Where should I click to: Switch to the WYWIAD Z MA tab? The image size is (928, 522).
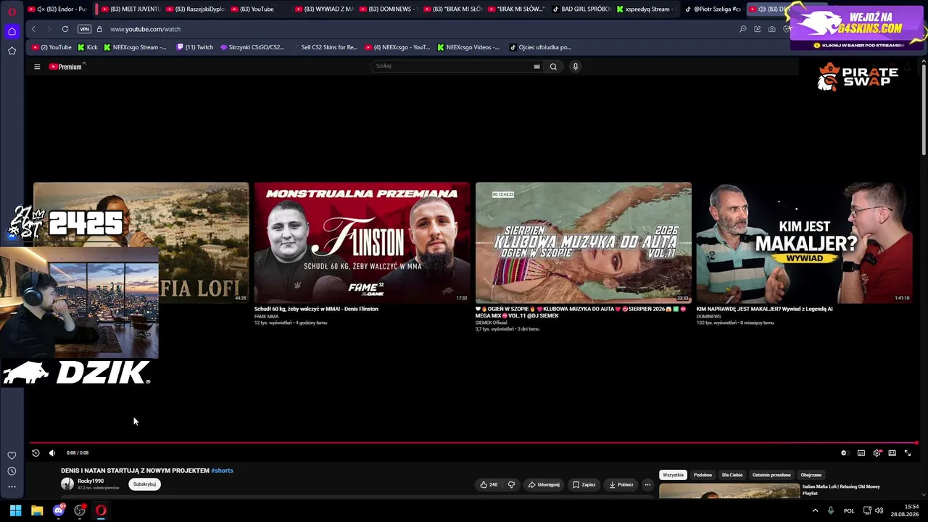[x=323, y=9]
